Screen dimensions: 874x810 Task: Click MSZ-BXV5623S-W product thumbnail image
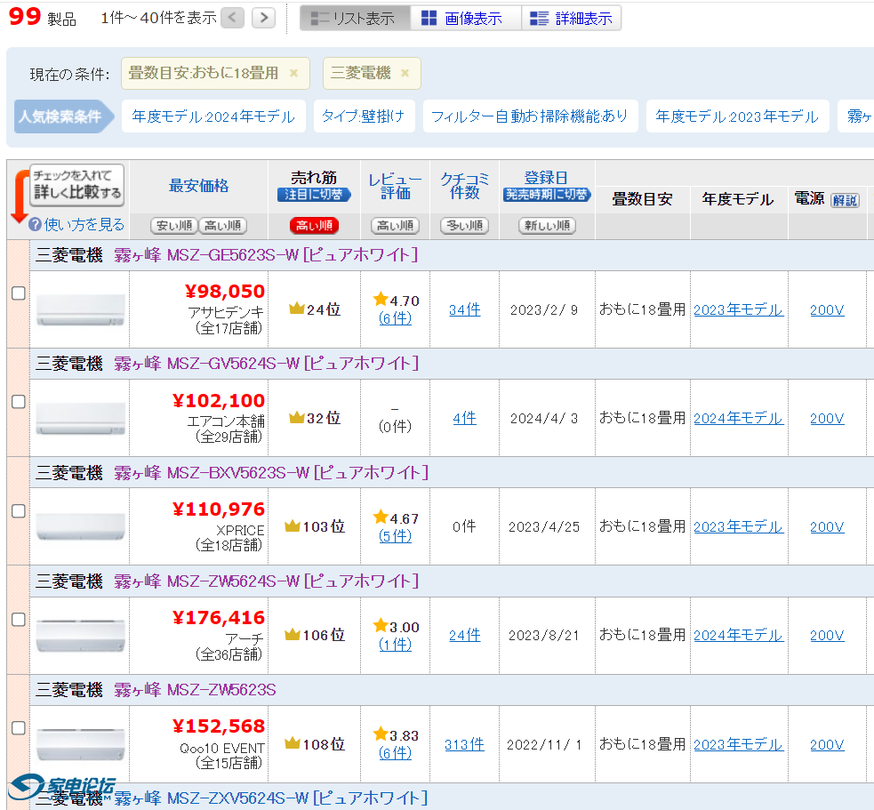80,527
